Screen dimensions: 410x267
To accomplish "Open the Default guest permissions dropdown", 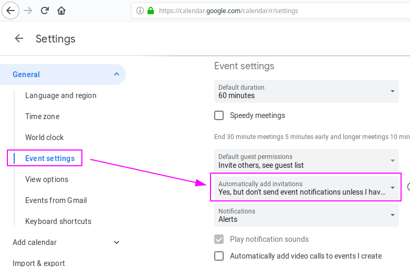I will 307,161.
